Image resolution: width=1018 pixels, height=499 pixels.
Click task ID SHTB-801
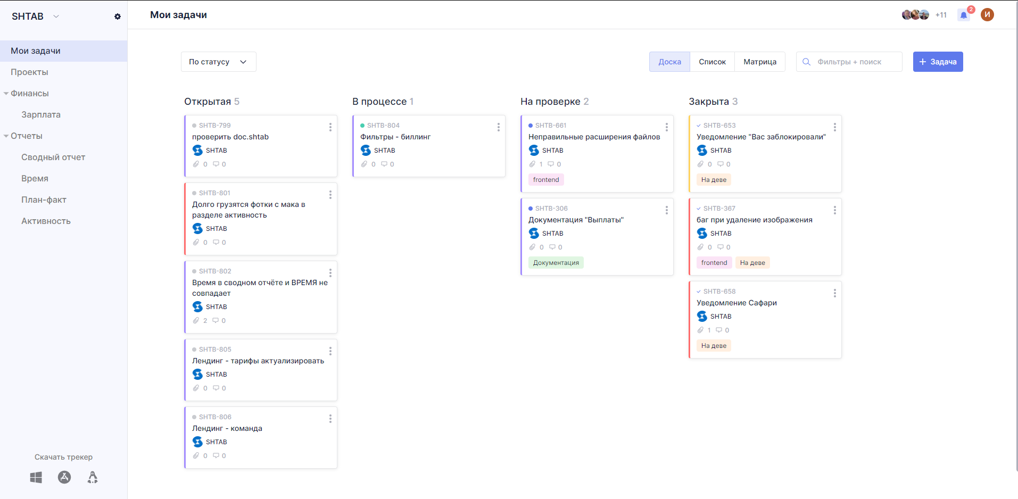coord(214,193)
